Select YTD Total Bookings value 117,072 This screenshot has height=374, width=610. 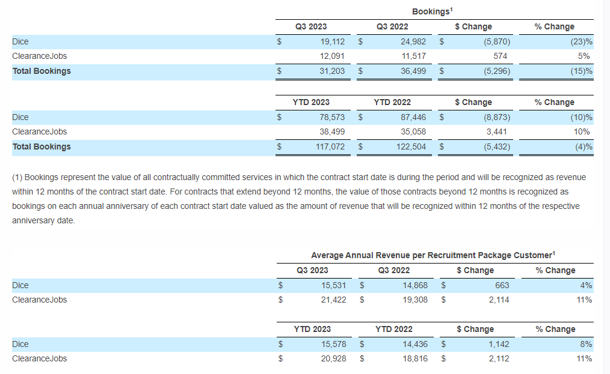tap(330, 147)
